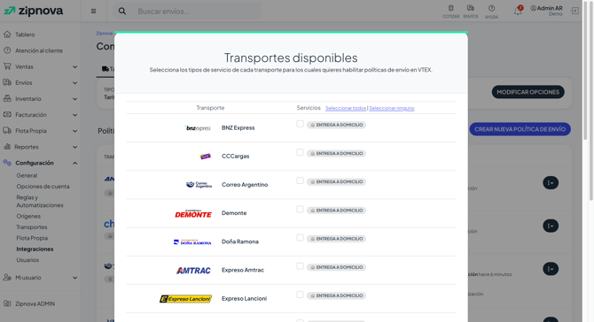This screenshot has width=594, height=322.
Task: Click the zipnova logo
Action: tap(34, 11)
